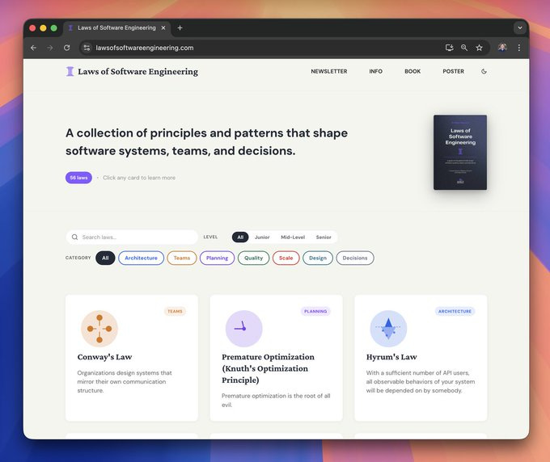Open the Conway's Law card title
Viewport: 550px width, 462px height.
pyautogui.click(x=104, y=357)
